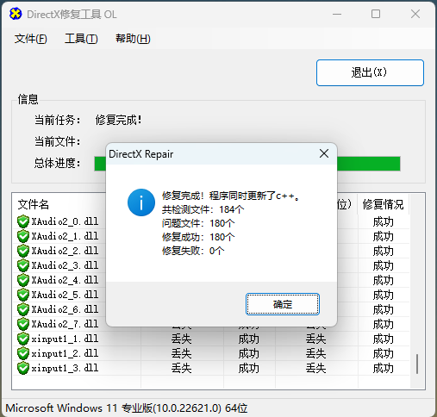
Task: Select the XAudio2_2.dll file name
Action: point(65,251)
